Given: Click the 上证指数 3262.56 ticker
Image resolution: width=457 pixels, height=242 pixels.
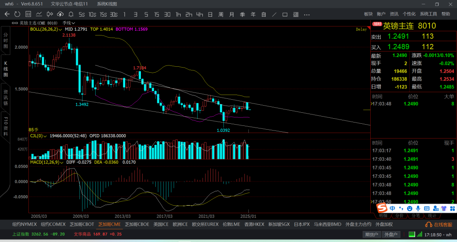Looking at the screenshot, I should pos(39,234).
